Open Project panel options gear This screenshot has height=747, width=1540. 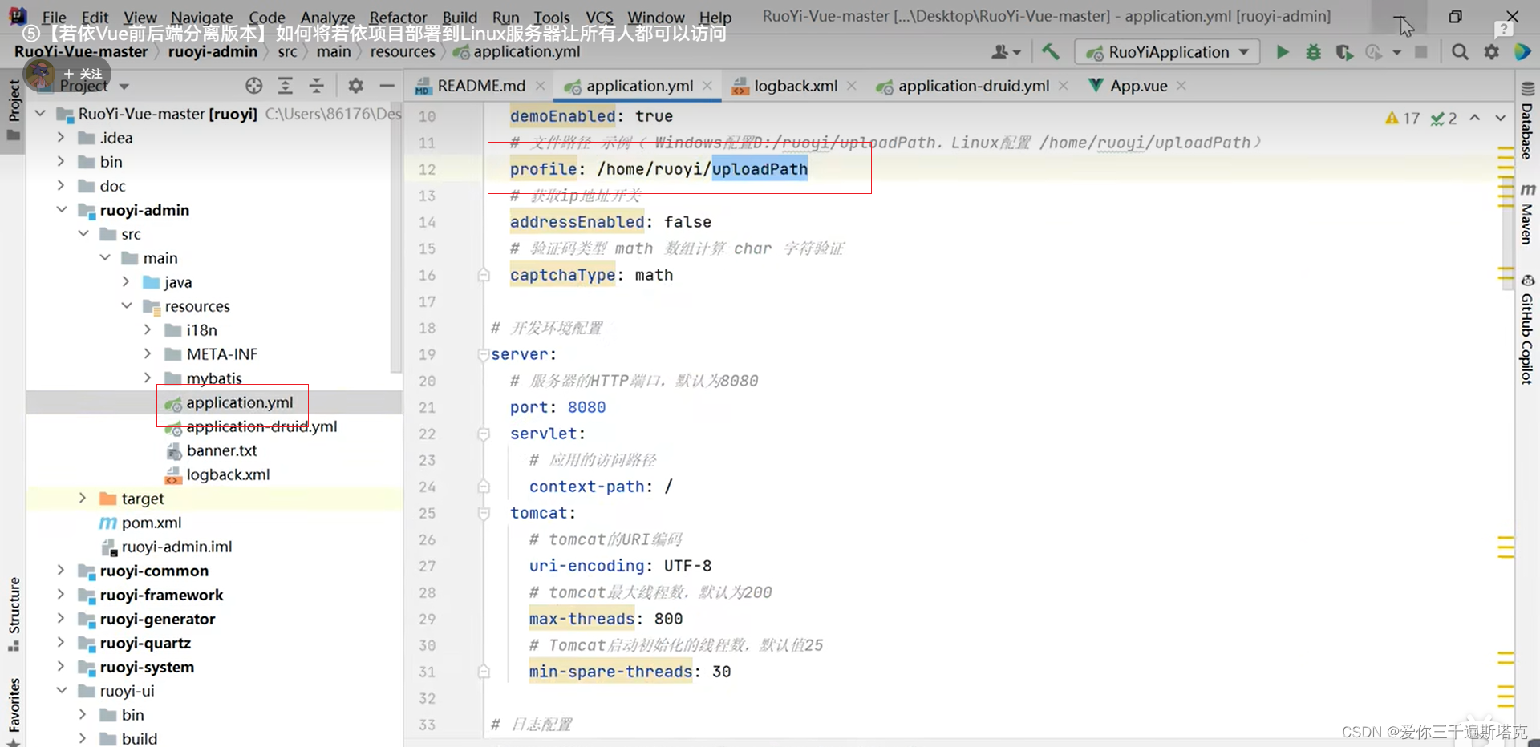pyautogui.click(x=355, y=86)
